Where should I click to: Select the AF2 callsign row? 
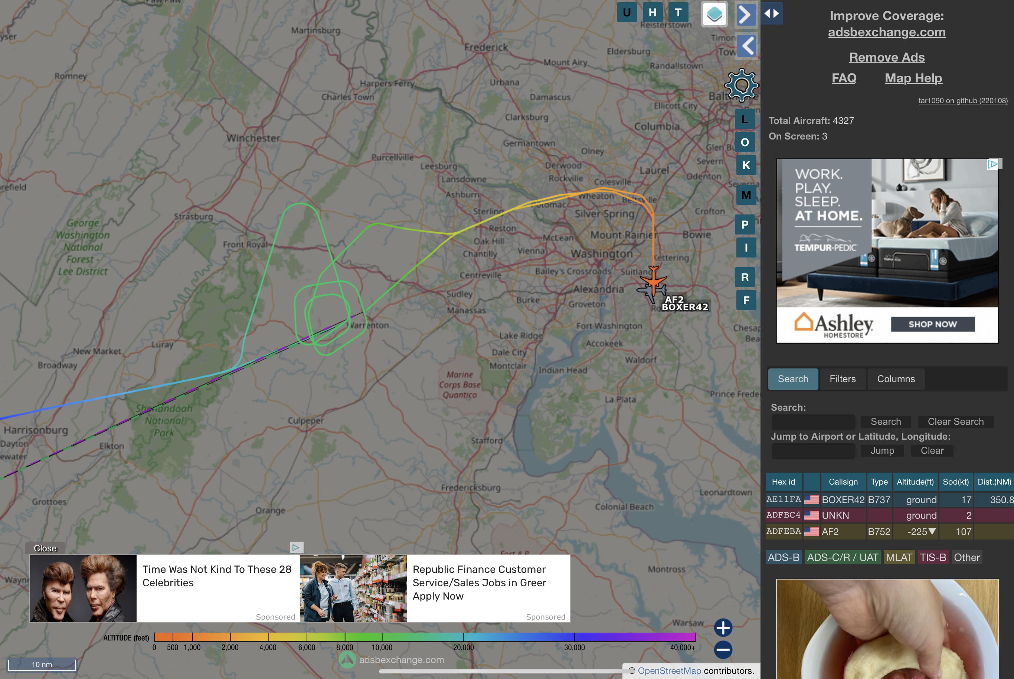pos(890,531)
